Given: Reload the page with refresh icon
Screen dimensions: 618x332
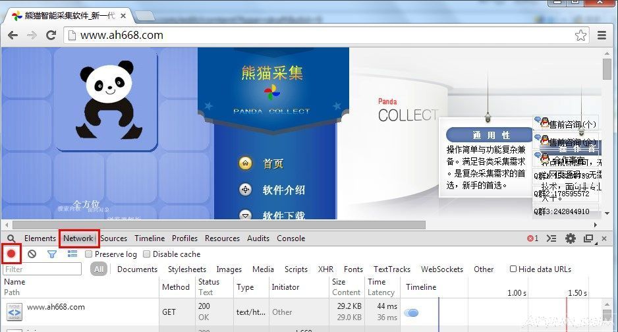Looking at the screenshot, I should point(51,36).
